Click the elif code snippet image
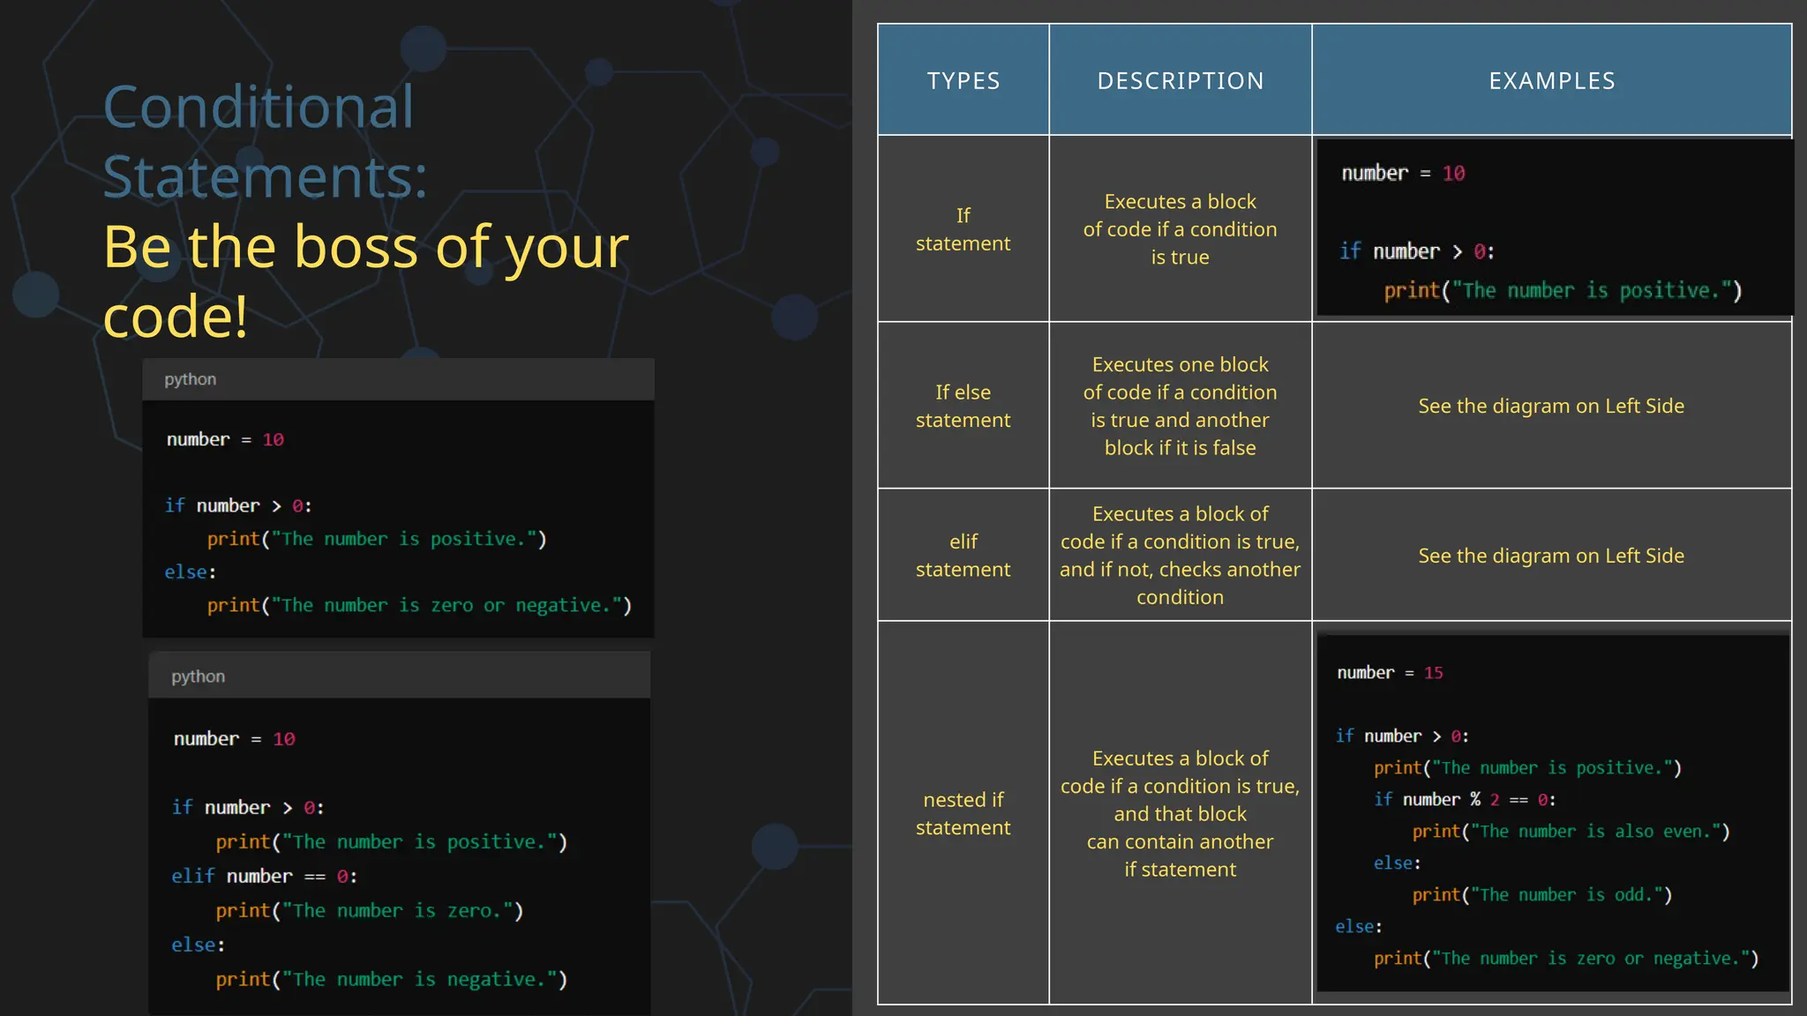Image resolution: width=1807 pixels, height=1016 pixels. coord(399,855)
